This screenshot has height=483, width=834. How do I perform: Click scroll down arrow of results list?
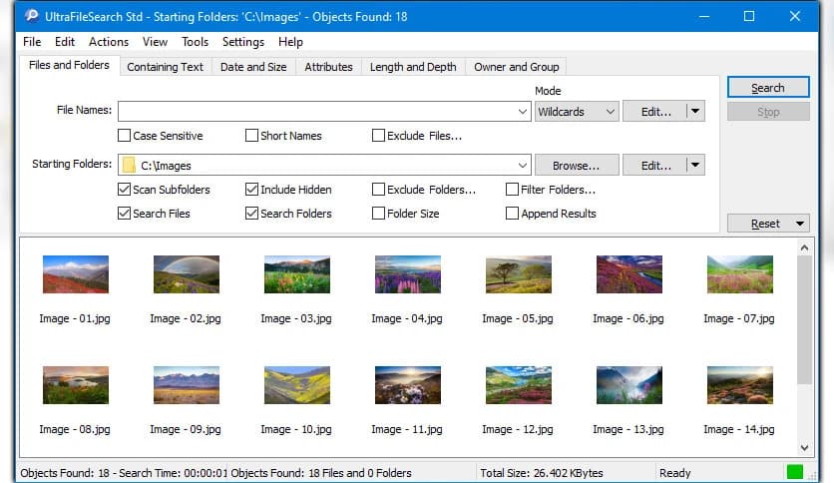(804, 448)
